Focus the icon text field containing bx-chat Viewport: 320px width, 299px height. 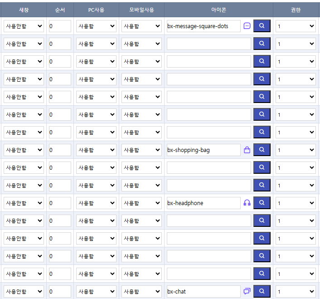point(203,292)
